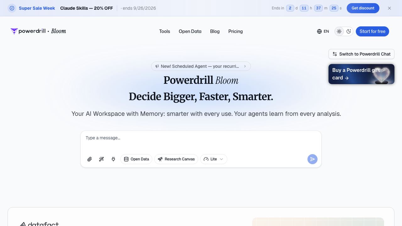This screenshot has width=402, height=226.
Task: Click Switch to Powerdrill Chat
Action: [x=361, y=54]
